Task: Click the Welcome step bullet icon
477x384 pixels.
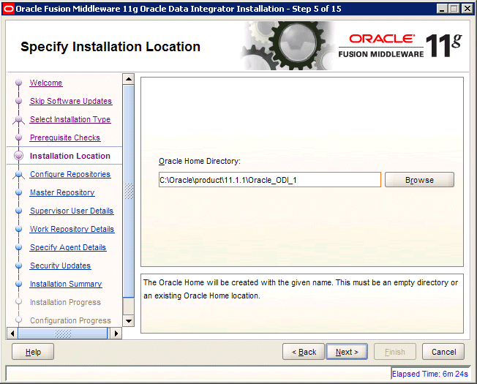Action: click(18, 83)
